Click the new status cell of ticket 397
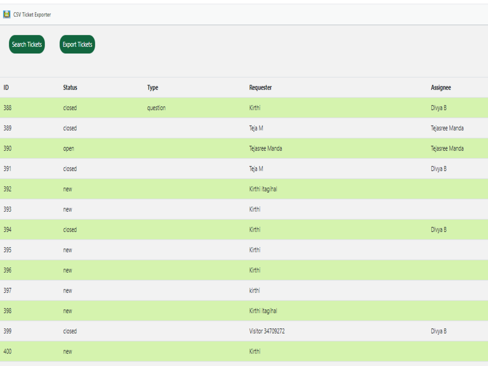The width and height of the screenshot is (488, 366). coord(68,290)
